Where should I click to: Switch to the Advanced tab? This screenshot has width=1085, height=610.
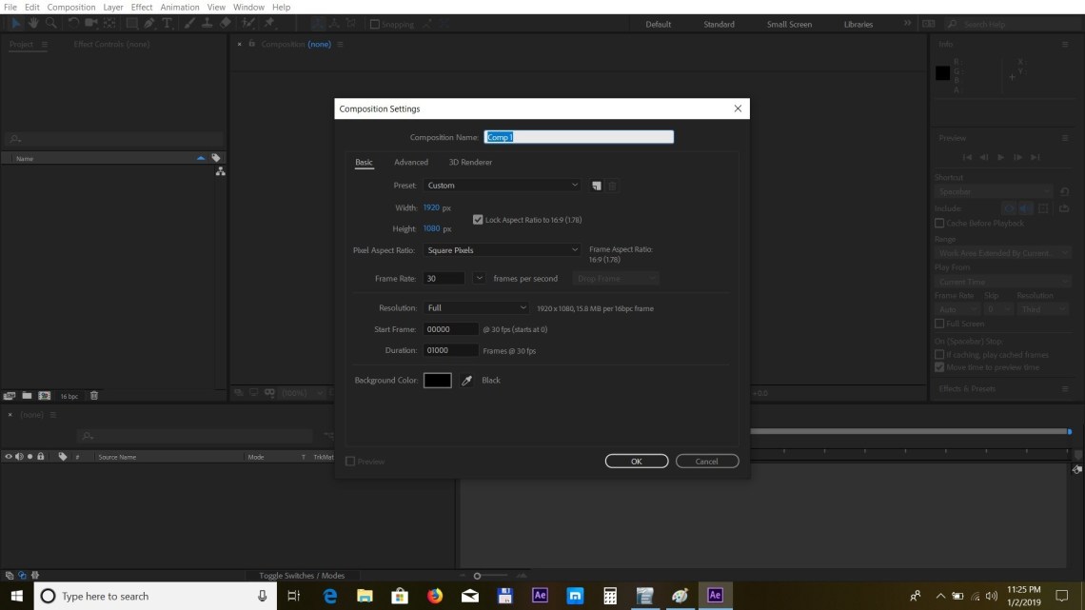pos(411,162)
